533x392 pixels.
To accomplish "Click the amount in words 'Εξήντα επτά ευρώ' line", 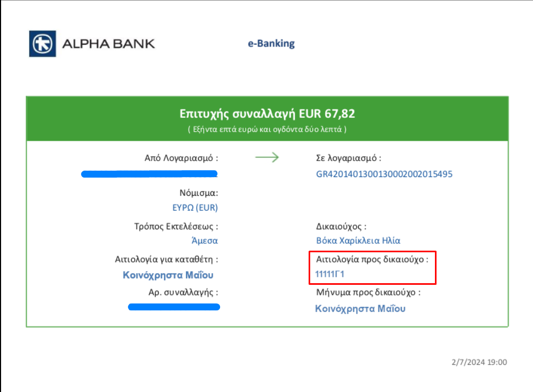I will click(267, 129).
